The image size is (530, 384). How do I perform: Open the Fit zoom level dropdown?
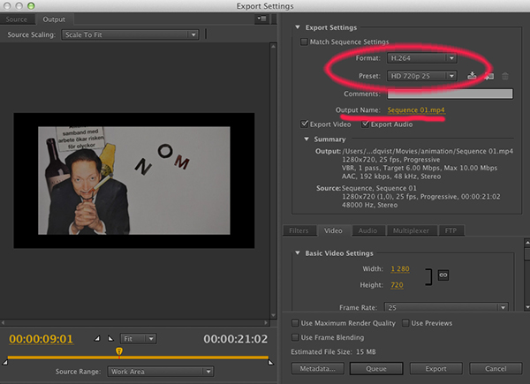click(x=138, y=338)
